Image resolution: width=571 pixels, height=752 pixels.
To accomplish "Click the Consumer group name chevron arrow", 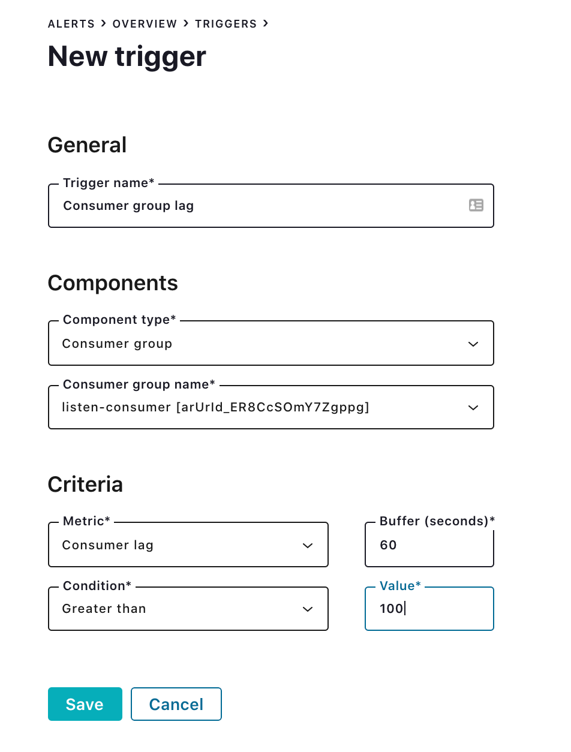I will tap(473, 408).
